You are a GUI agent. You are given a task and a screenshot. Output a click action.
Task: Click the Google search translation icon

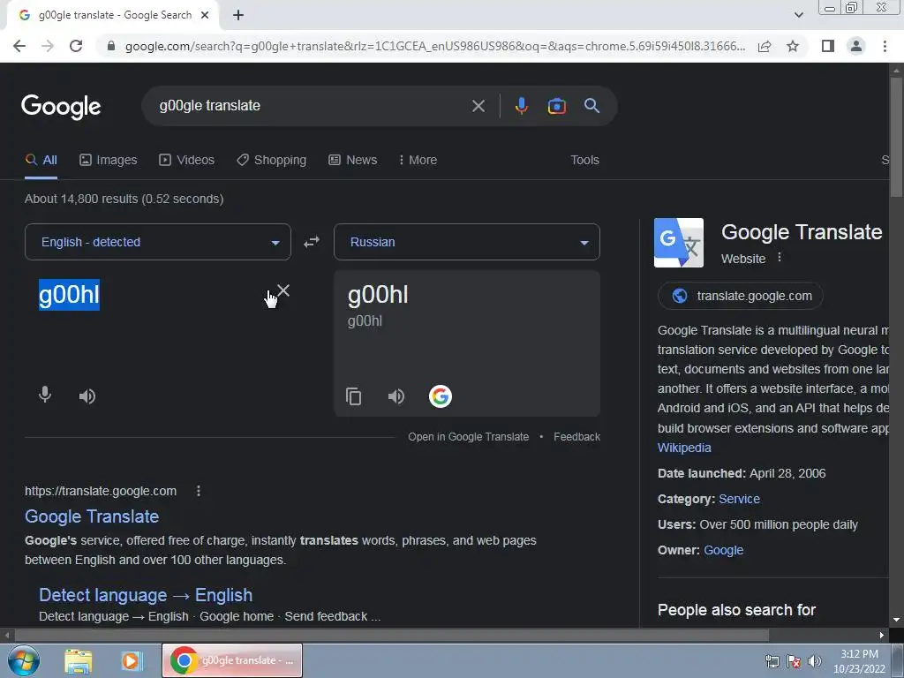[x=440, y=396]
